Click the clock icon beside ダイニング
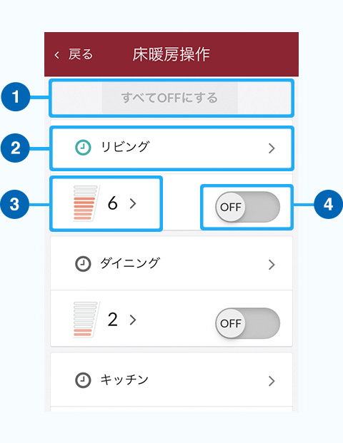This screenshot has height=443, width=343. click(x=83, y=264)
